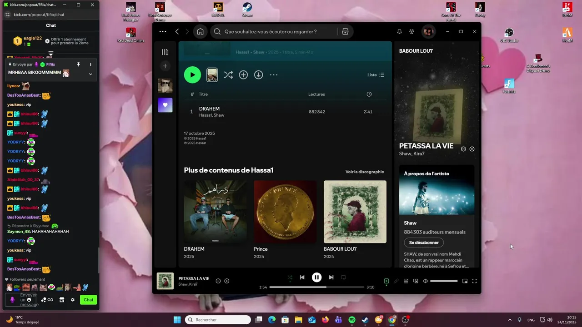Play the DRAHEM album with green button
The width and height of the screenshot is (582, 327).
coord(192,75)
